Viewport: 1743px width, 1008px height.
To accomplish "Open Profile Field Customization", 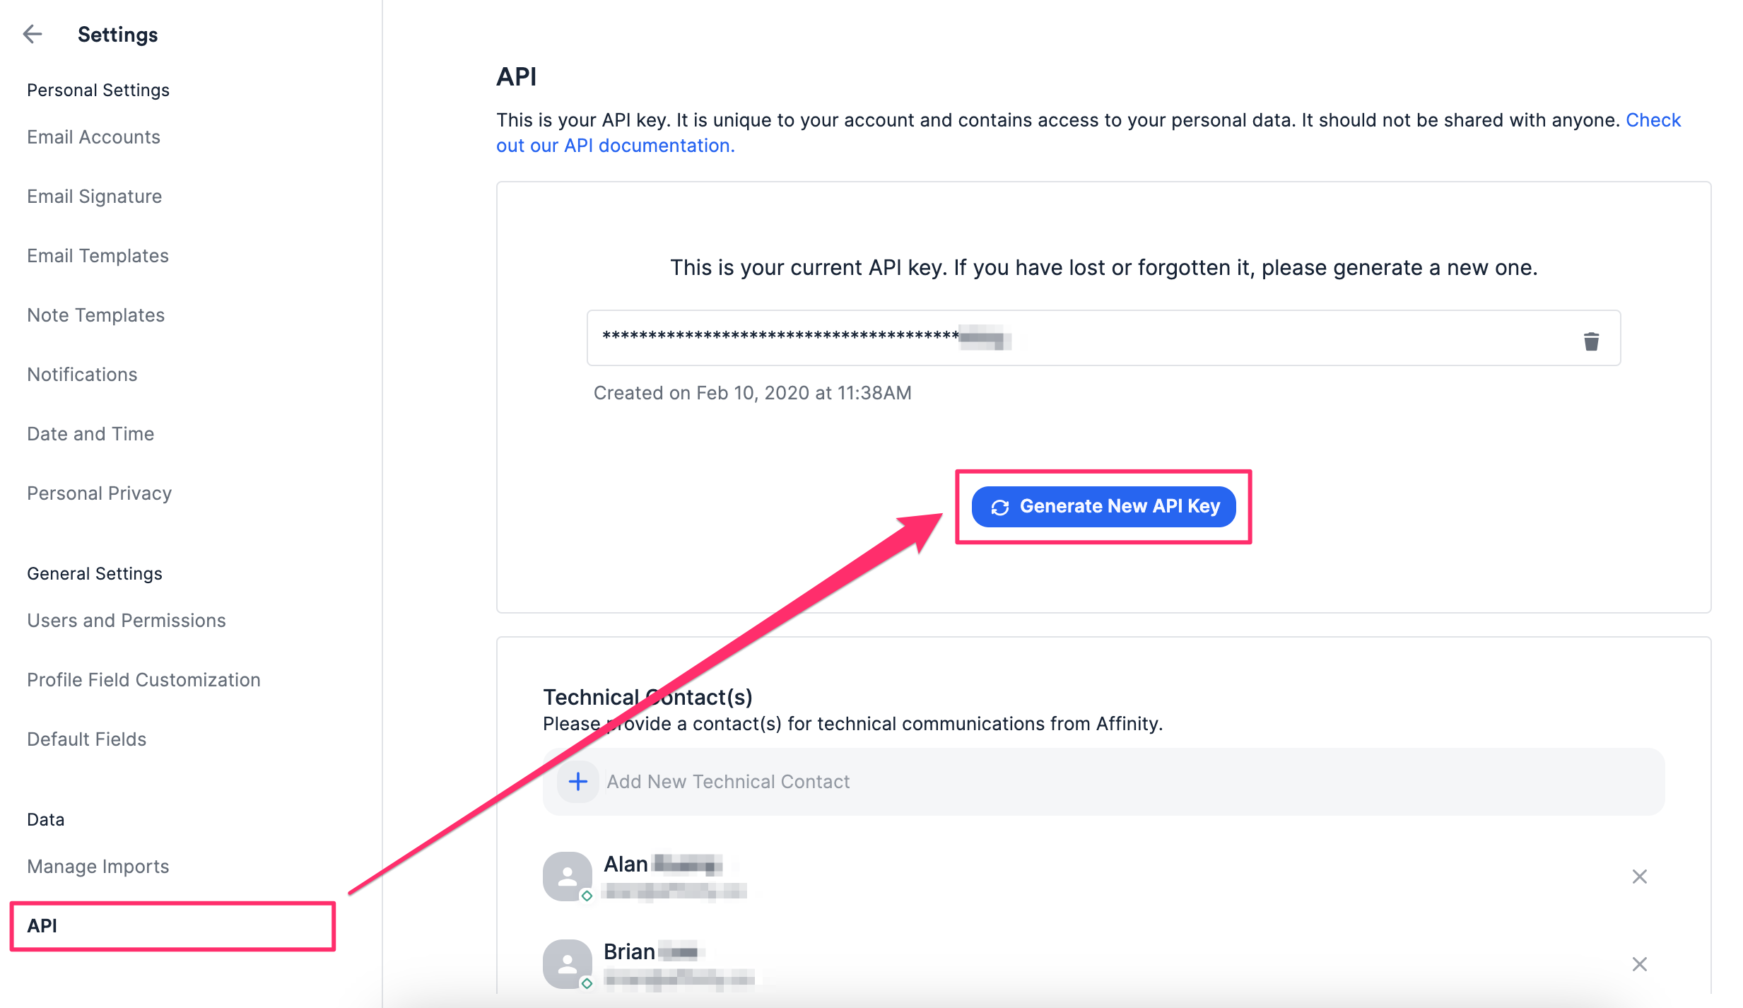I will coord(143,679).
